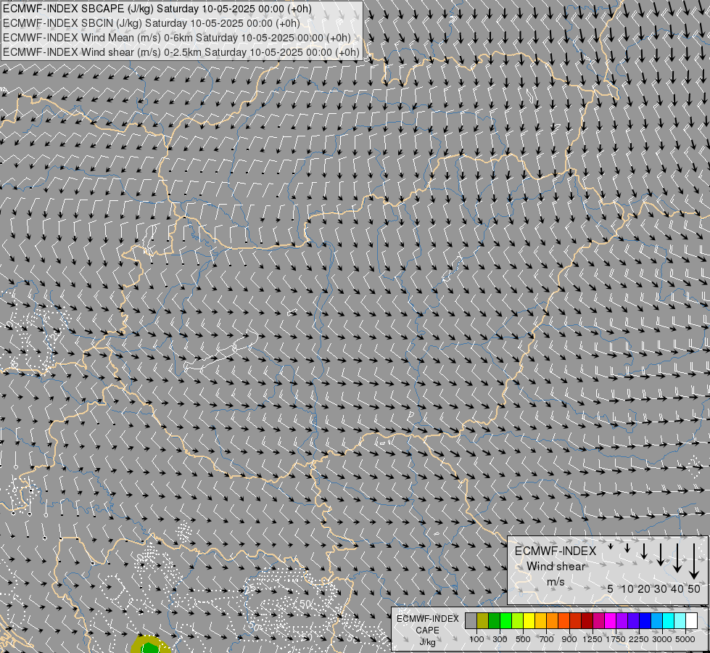Select the red-orange CAPE legend swatch

564,620
